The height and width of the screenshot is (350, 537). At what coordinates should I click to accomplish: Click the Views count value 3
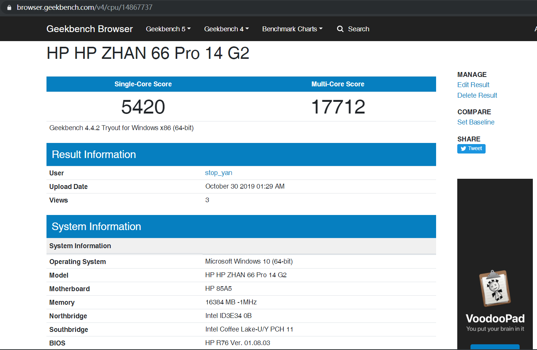(x=207, y=200)
